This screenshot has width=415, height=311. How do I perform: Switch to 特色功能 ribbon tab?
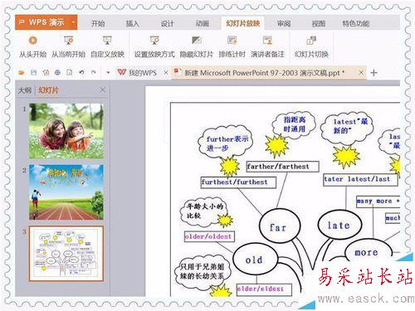[356, 23]
